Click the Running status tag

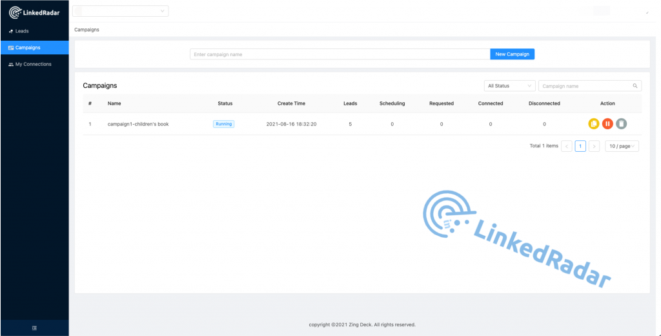(223, 124)
